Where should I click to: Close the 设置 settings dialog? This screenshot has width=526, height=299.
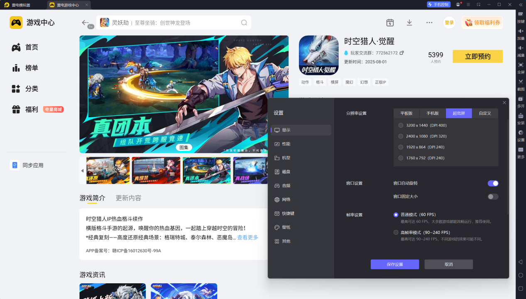click(504, 102)
